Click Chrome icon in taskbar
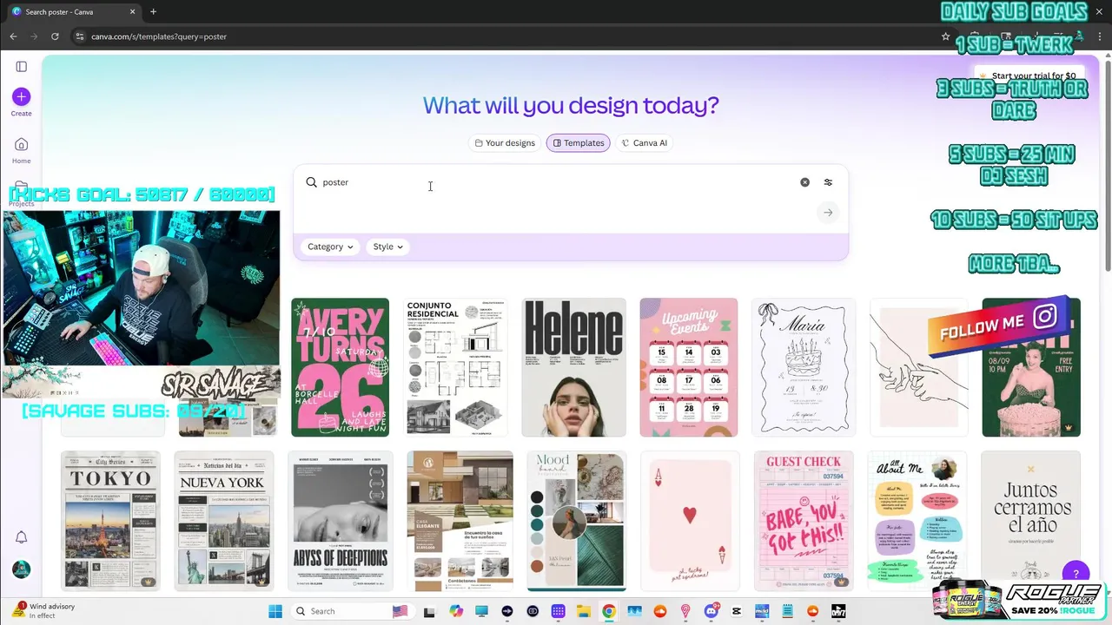Viewport: 1112px width, 625px height. coord(608,611)
